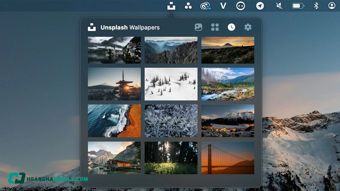The width and height of the screenshot is (340, 191).
Task: Choose the snowy hill with trees wallpaper
Action: (171, 84)
